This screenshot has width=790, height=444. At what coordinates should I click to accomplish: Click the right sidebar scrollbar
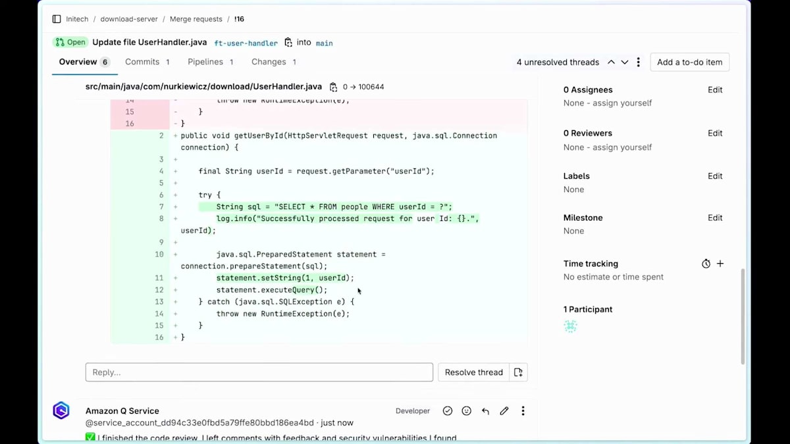(x=743, y=316)
